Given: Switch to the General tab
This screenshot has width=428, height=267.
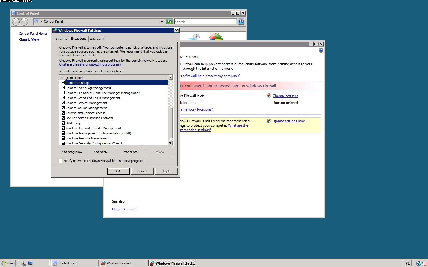Looking at the screenshot, I should coord(62,39).
